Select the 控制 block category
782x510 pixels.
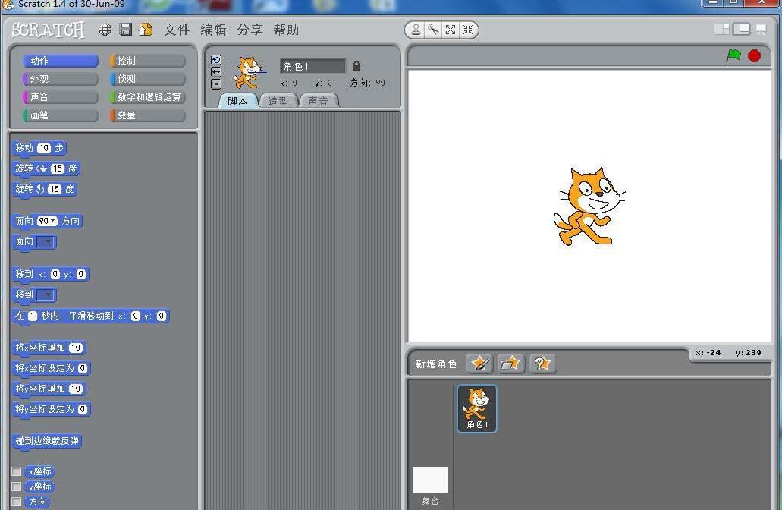tap(148, 61)
